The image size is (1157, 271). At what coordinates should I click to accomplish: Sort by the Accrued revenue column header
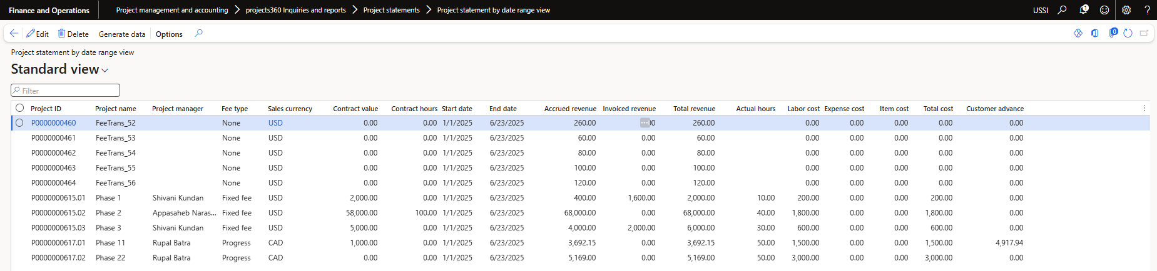pyautogui.click(x=569, y=109)
